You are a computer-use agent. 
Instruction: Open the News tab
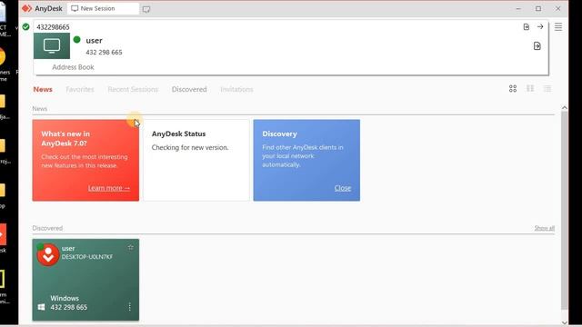click(43, 89)
